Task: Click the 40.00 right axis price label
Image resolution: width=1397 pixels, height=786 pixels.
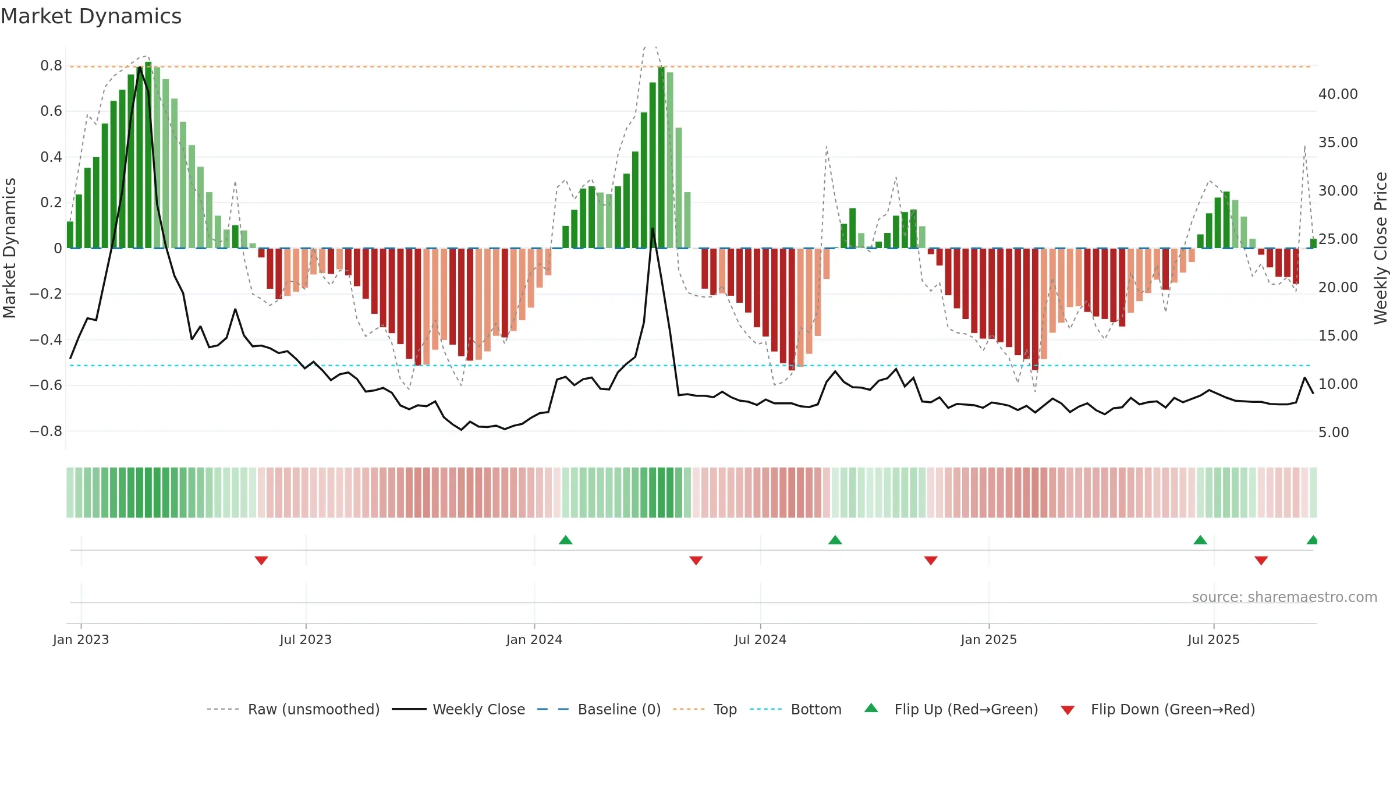Action: tap(1338, 94)
